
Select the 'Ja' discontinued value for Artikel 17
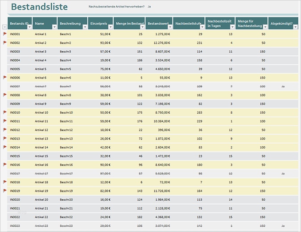click(283, 173)
